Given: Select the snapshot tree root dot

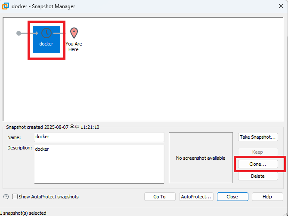Looking at the screenshot, I should (x=19, y=33).
